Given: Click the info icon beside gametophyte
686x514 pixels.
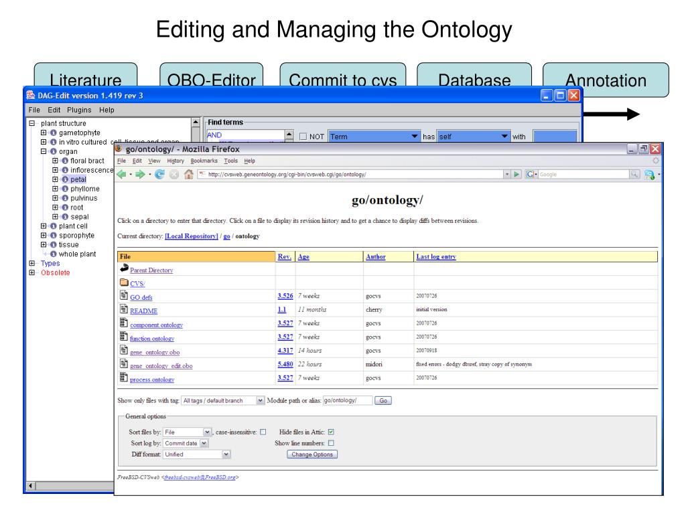Looking at the screenshot, I should coord(54,133).
